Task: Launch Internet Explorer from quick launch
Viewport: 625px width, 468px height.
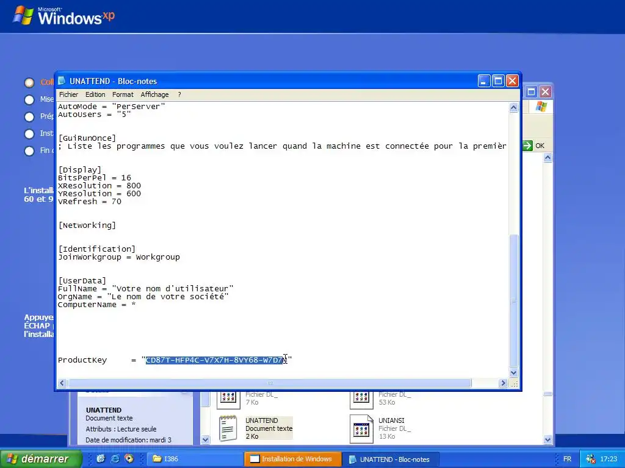Action: 115,459
